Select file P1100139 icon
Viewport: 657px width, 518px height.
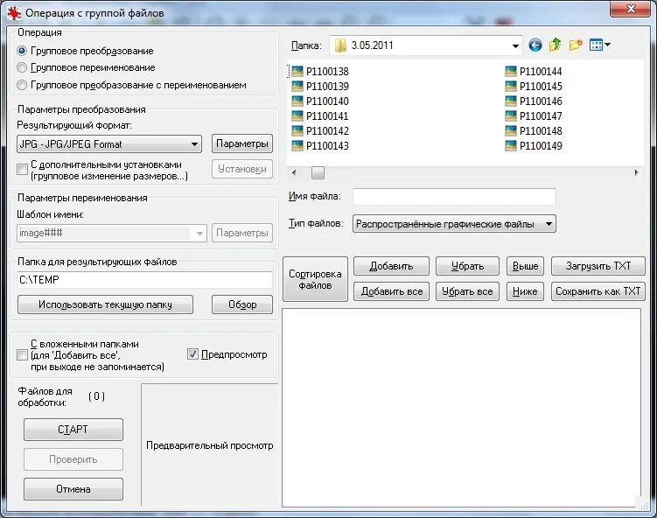pos(297,86)
